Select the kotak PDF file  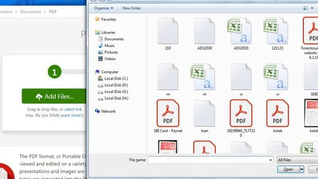click(x=277, y=116)
